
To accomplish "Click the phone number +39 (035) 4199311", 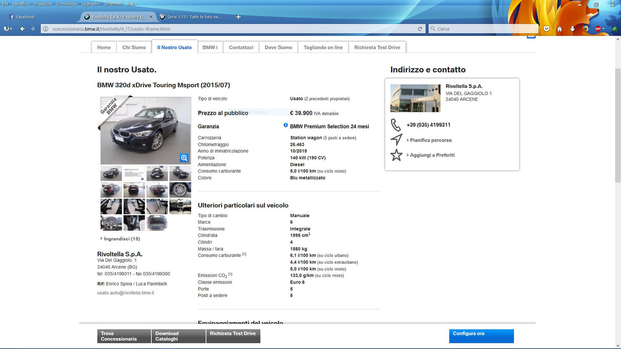I will click(x=428, y=125).
